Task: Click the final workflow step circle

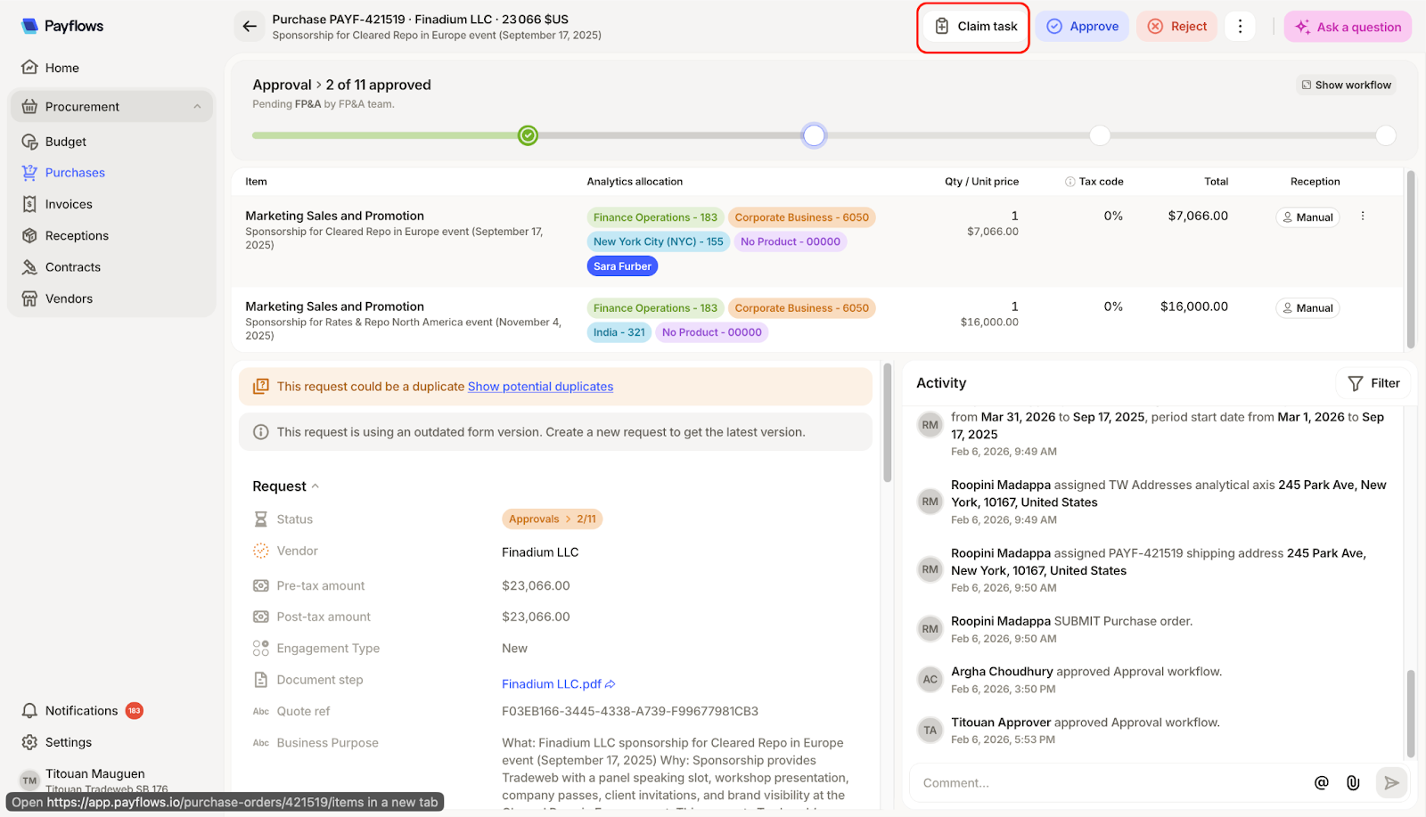Action: pos(1386,135)
